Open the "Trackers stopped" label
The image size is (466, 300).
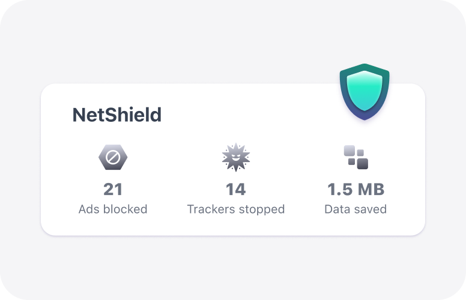(x=235, y=209)
